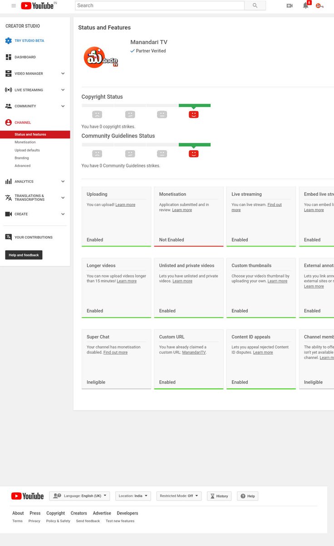Click Learn more in Unlisted and private videos card
The height and width of the screenshot is (546, 334).
182,281
